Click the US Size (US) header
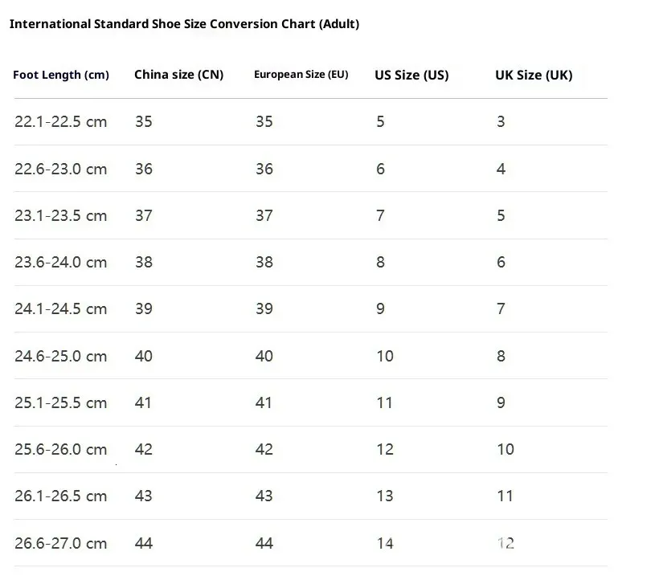This screenshot has width=651, height=580. 411,75
